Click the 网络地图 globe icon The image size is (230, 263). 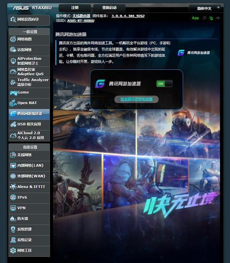tap(13, 39)
